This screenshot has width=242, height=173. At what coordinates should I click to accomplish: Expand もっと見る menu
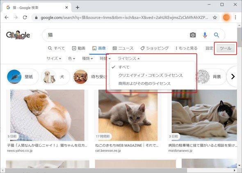(x=187, y=48)
